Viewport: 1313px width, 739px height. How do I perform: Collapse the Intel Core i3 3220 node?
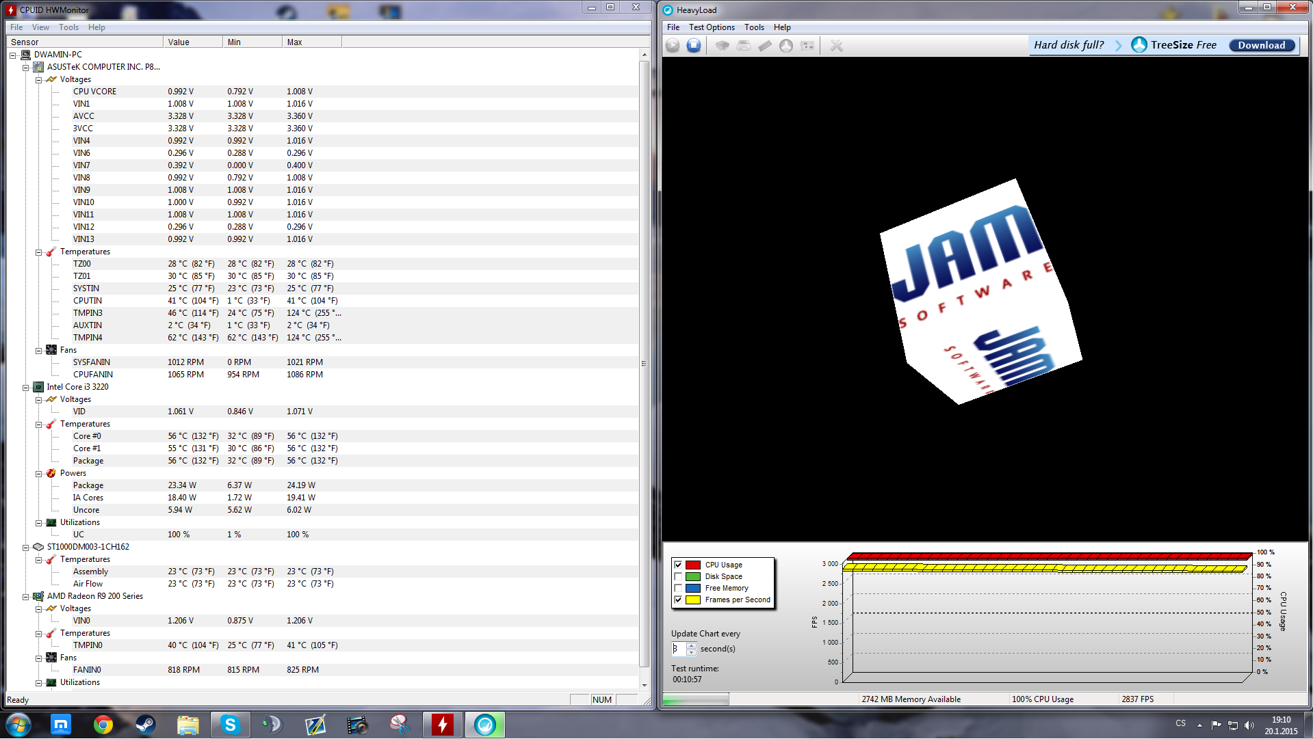tap(25, 388)
